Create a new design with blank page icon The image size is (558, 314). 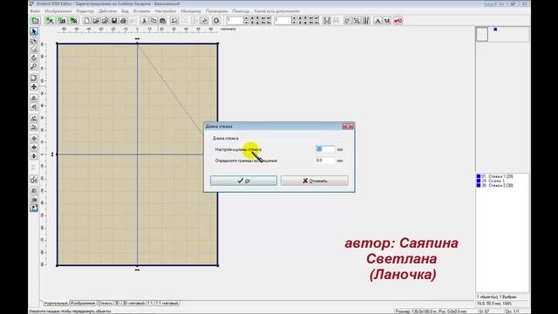click(x=86, y=21)
